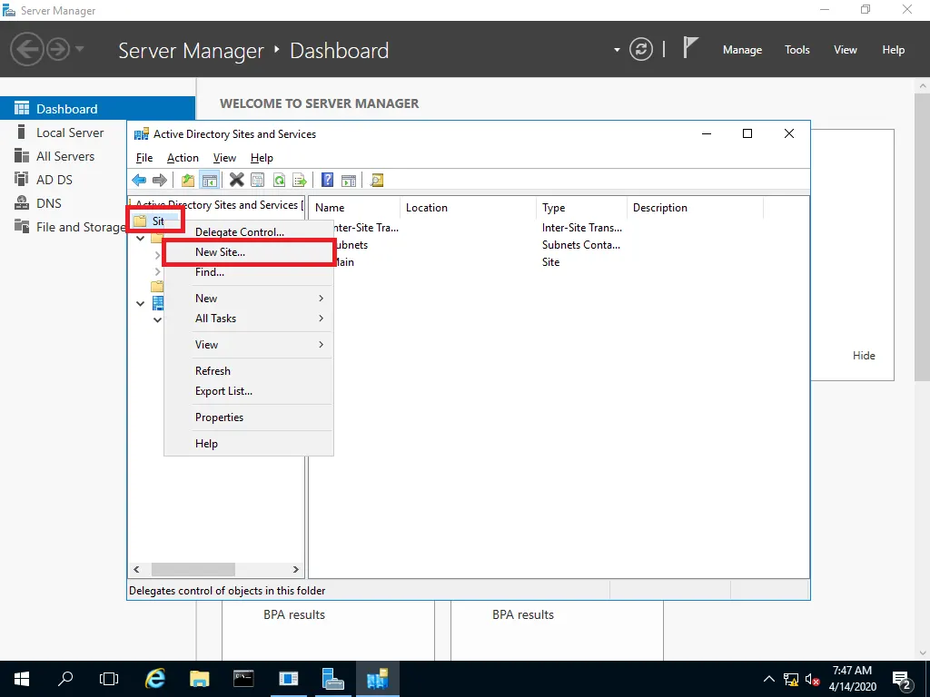This screenshot has width=930, height=697.
Task: Sort by the Name column header
Action: point(354,208)
